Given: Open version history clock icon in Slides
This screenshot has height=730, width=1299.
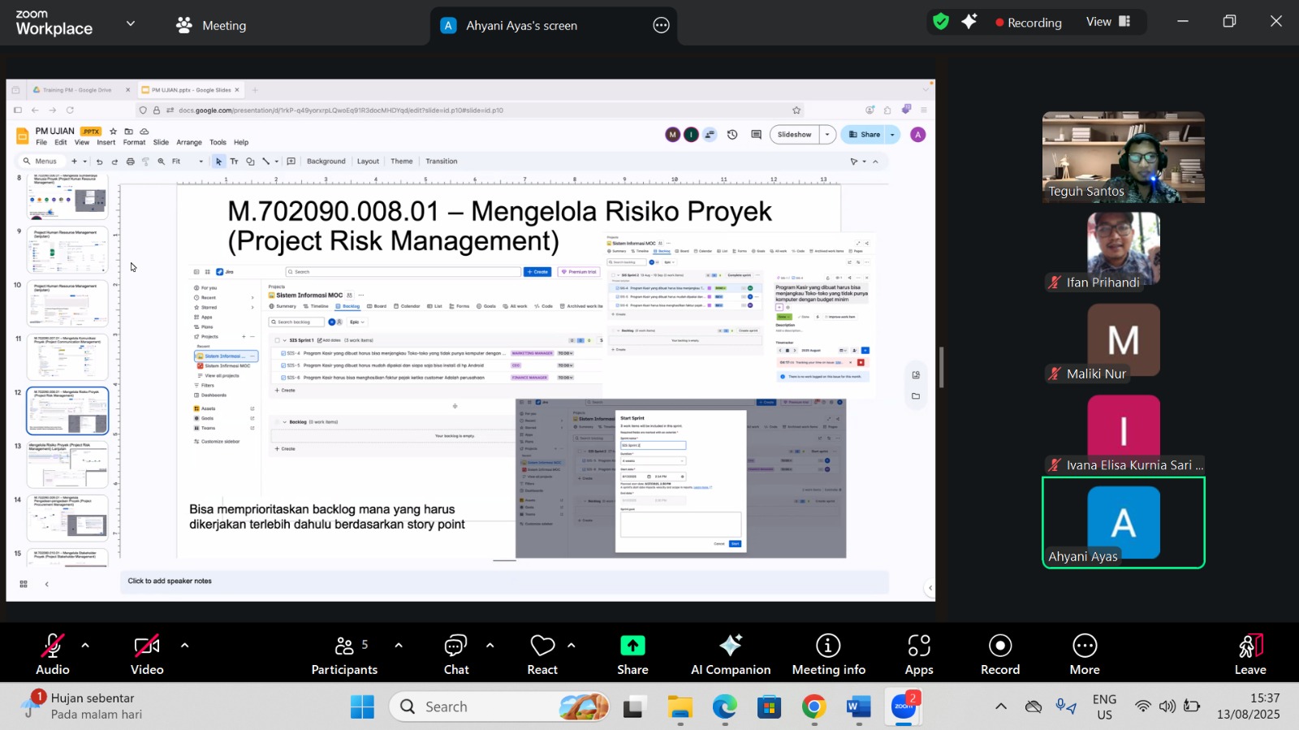Looking at the screenshot, I should pyautogui.click(x=732, y=135).
